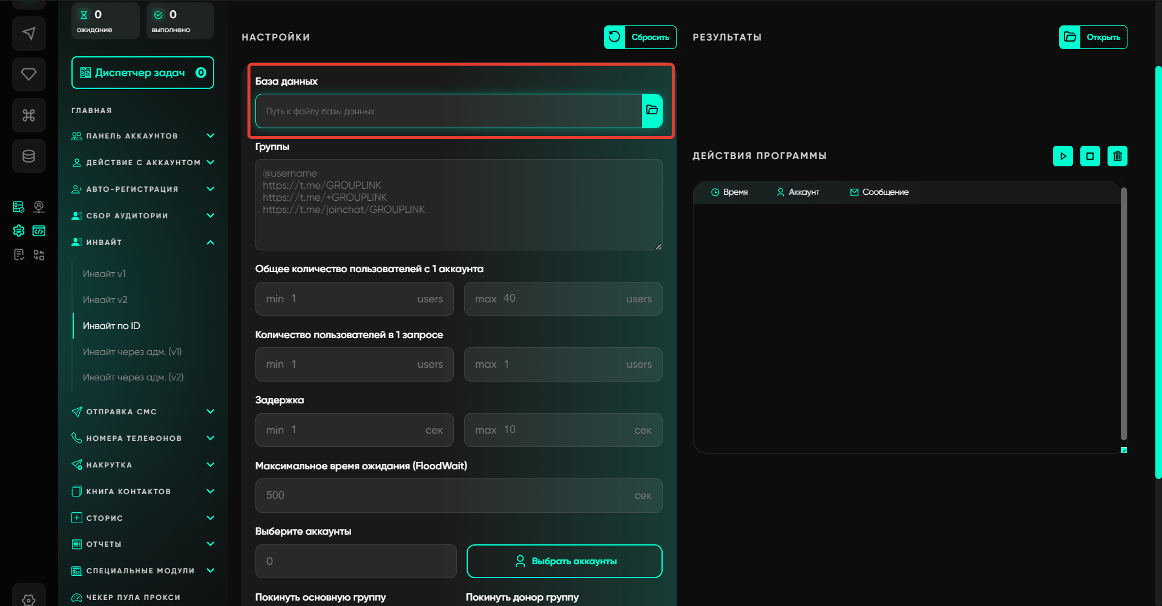This screenshot has height=606, width=1162.
Task: Open the database icon in left rail
Action: click(x=28, y=157)
